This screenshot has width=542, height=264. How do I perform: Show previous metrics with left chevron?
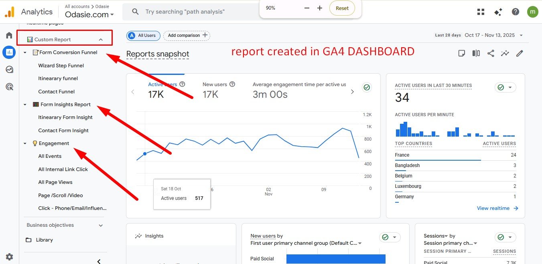(133, 92)
